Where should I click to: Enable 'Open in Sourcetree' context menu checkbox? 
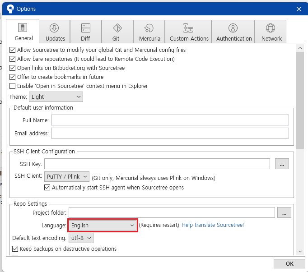coord(12,86)
